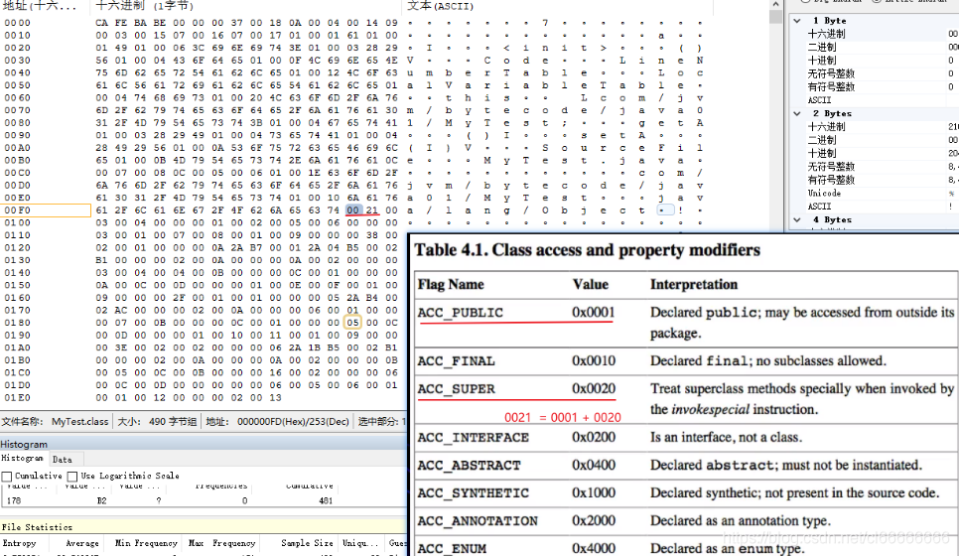Click ACC_ABSTRACT in the flag table
The width and height of the screenshot is (959, 556).
(470, 466)
